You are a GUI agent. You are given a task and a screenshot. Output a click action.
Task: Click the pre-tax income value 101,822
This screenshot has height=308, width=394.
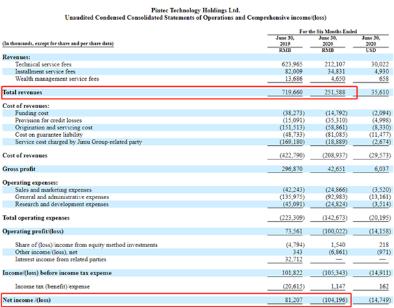click(x=292, y=273)
